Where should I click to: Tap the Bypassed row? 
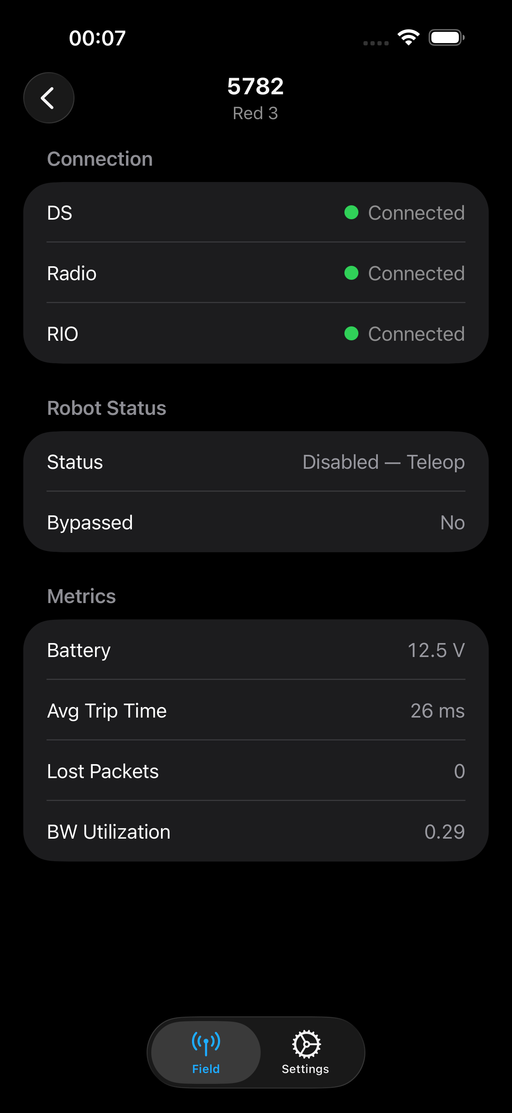click(256, 522)
